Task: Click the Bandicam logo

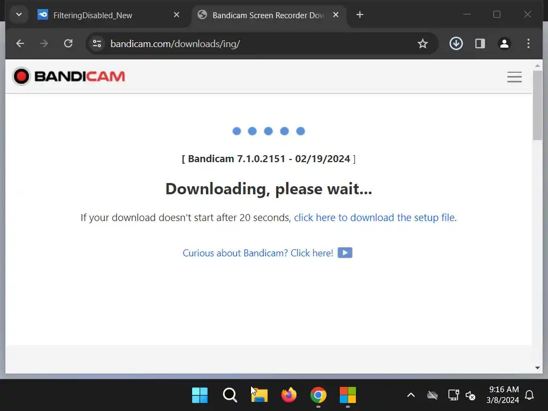Action: coord(68,76)
